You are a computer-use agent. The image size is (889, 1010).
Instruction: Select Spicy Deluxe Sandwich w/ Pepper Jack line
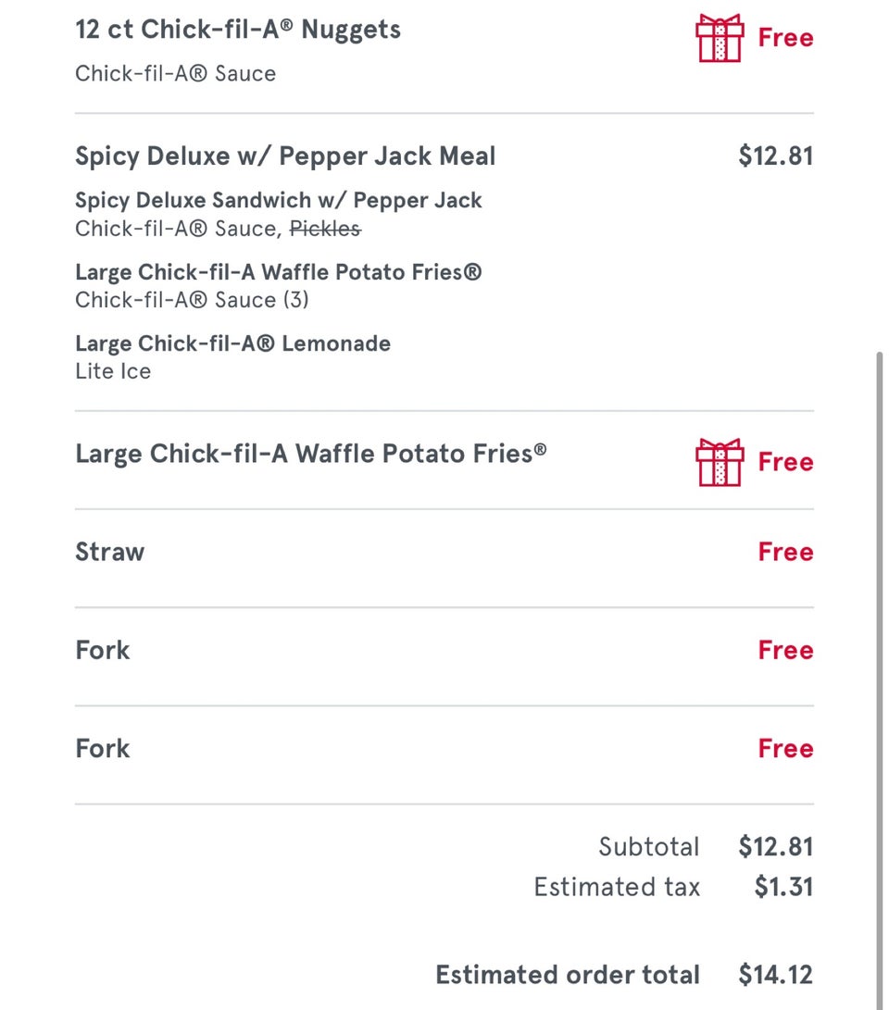point(279,200)
